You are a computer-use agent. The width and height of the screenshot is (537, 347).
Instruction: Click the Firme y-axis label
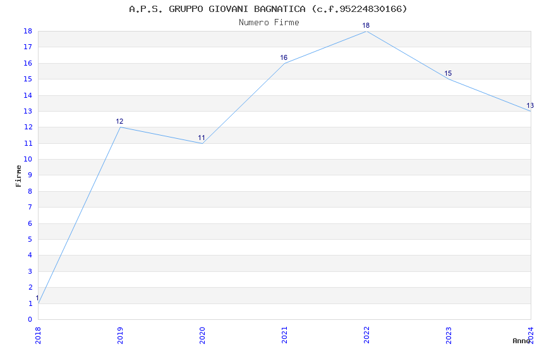(18, 176)
